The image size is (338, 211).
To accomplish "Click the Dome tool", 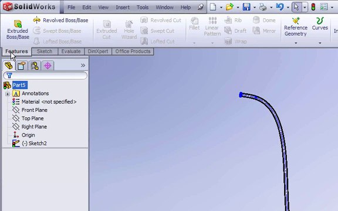I will [x=264, y=21].
